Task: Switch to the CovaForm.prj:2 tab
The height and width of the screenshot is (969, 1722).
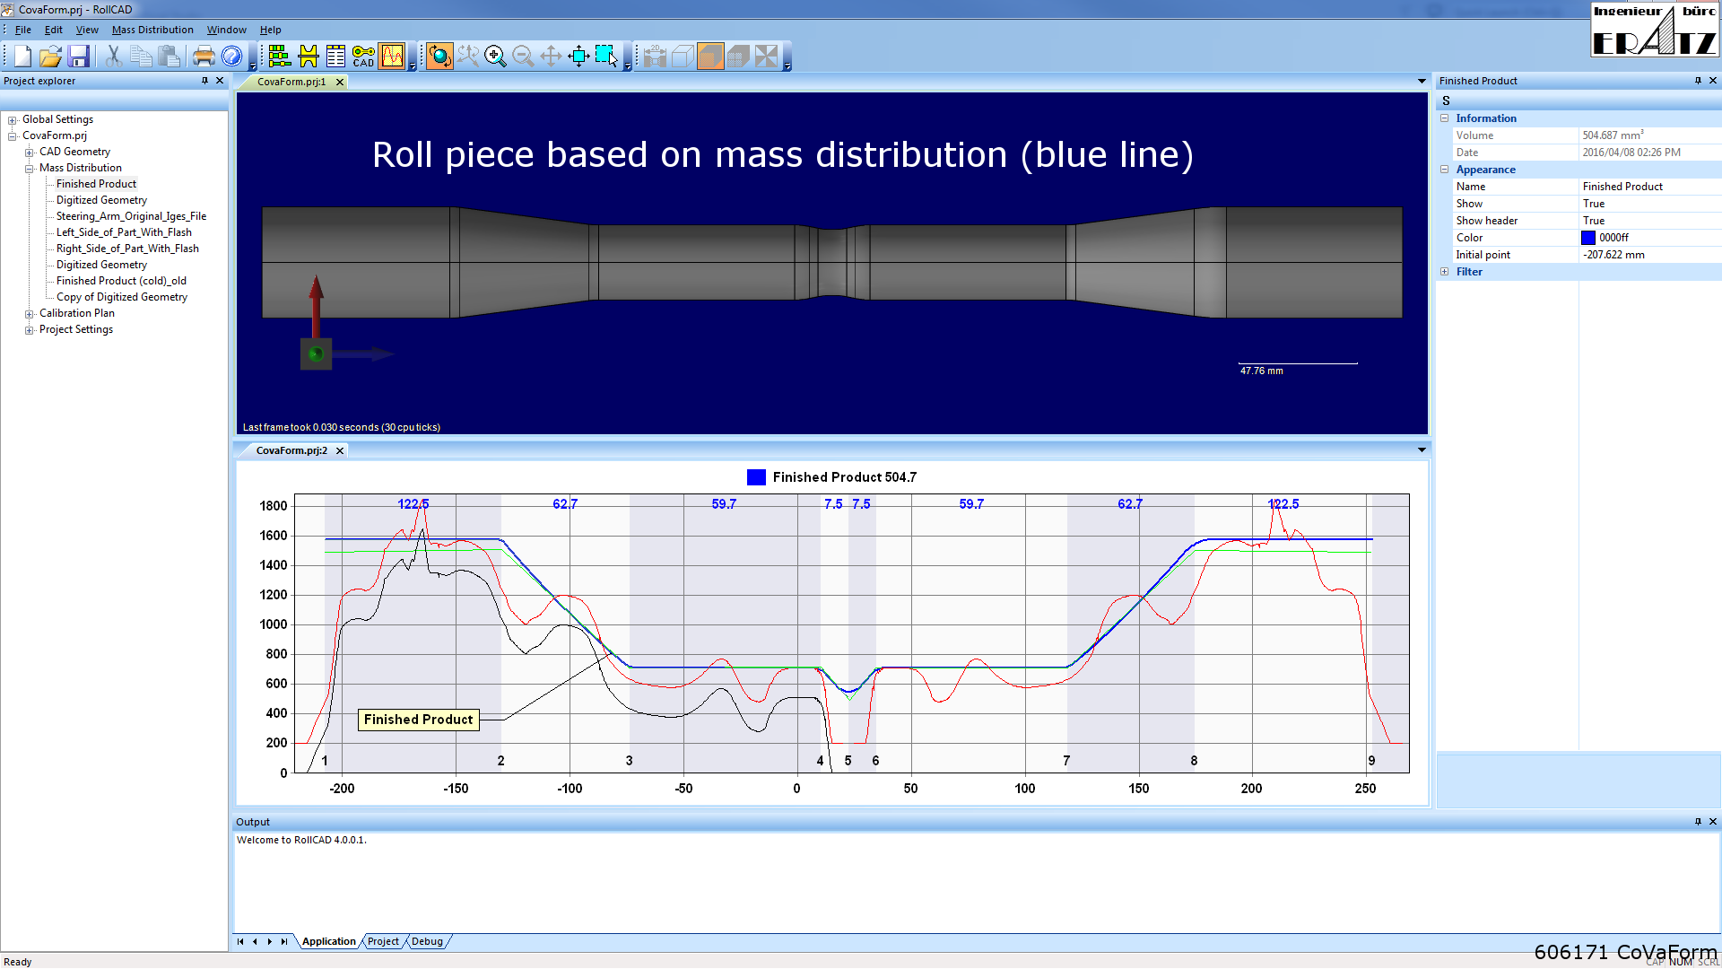Action: (291, 450)
